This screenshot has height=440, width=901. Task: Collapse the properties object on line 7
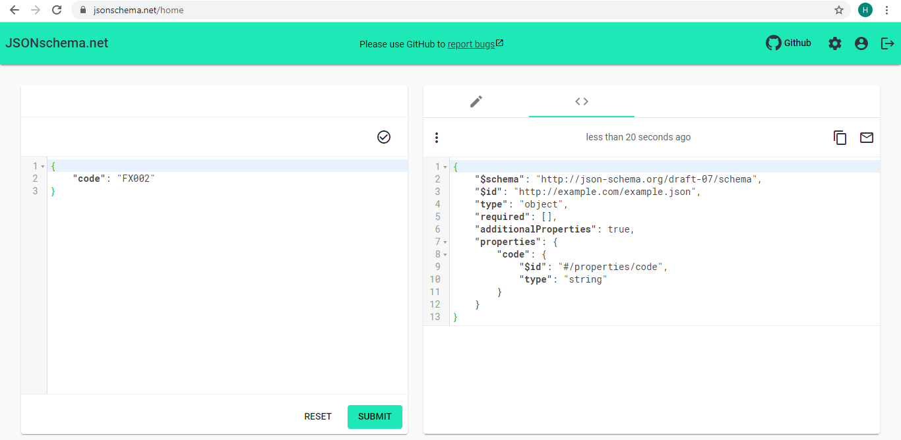tap(445, 241)
